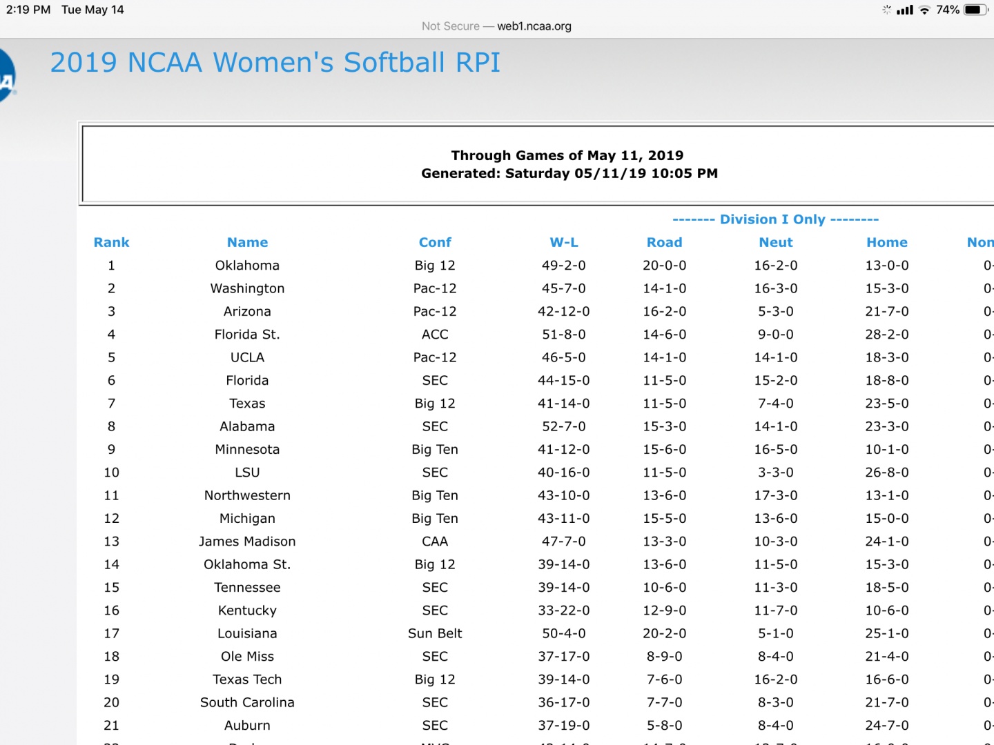
Task: Select the Louisiana row's Sun Belt cell
Action: (435, 633)
